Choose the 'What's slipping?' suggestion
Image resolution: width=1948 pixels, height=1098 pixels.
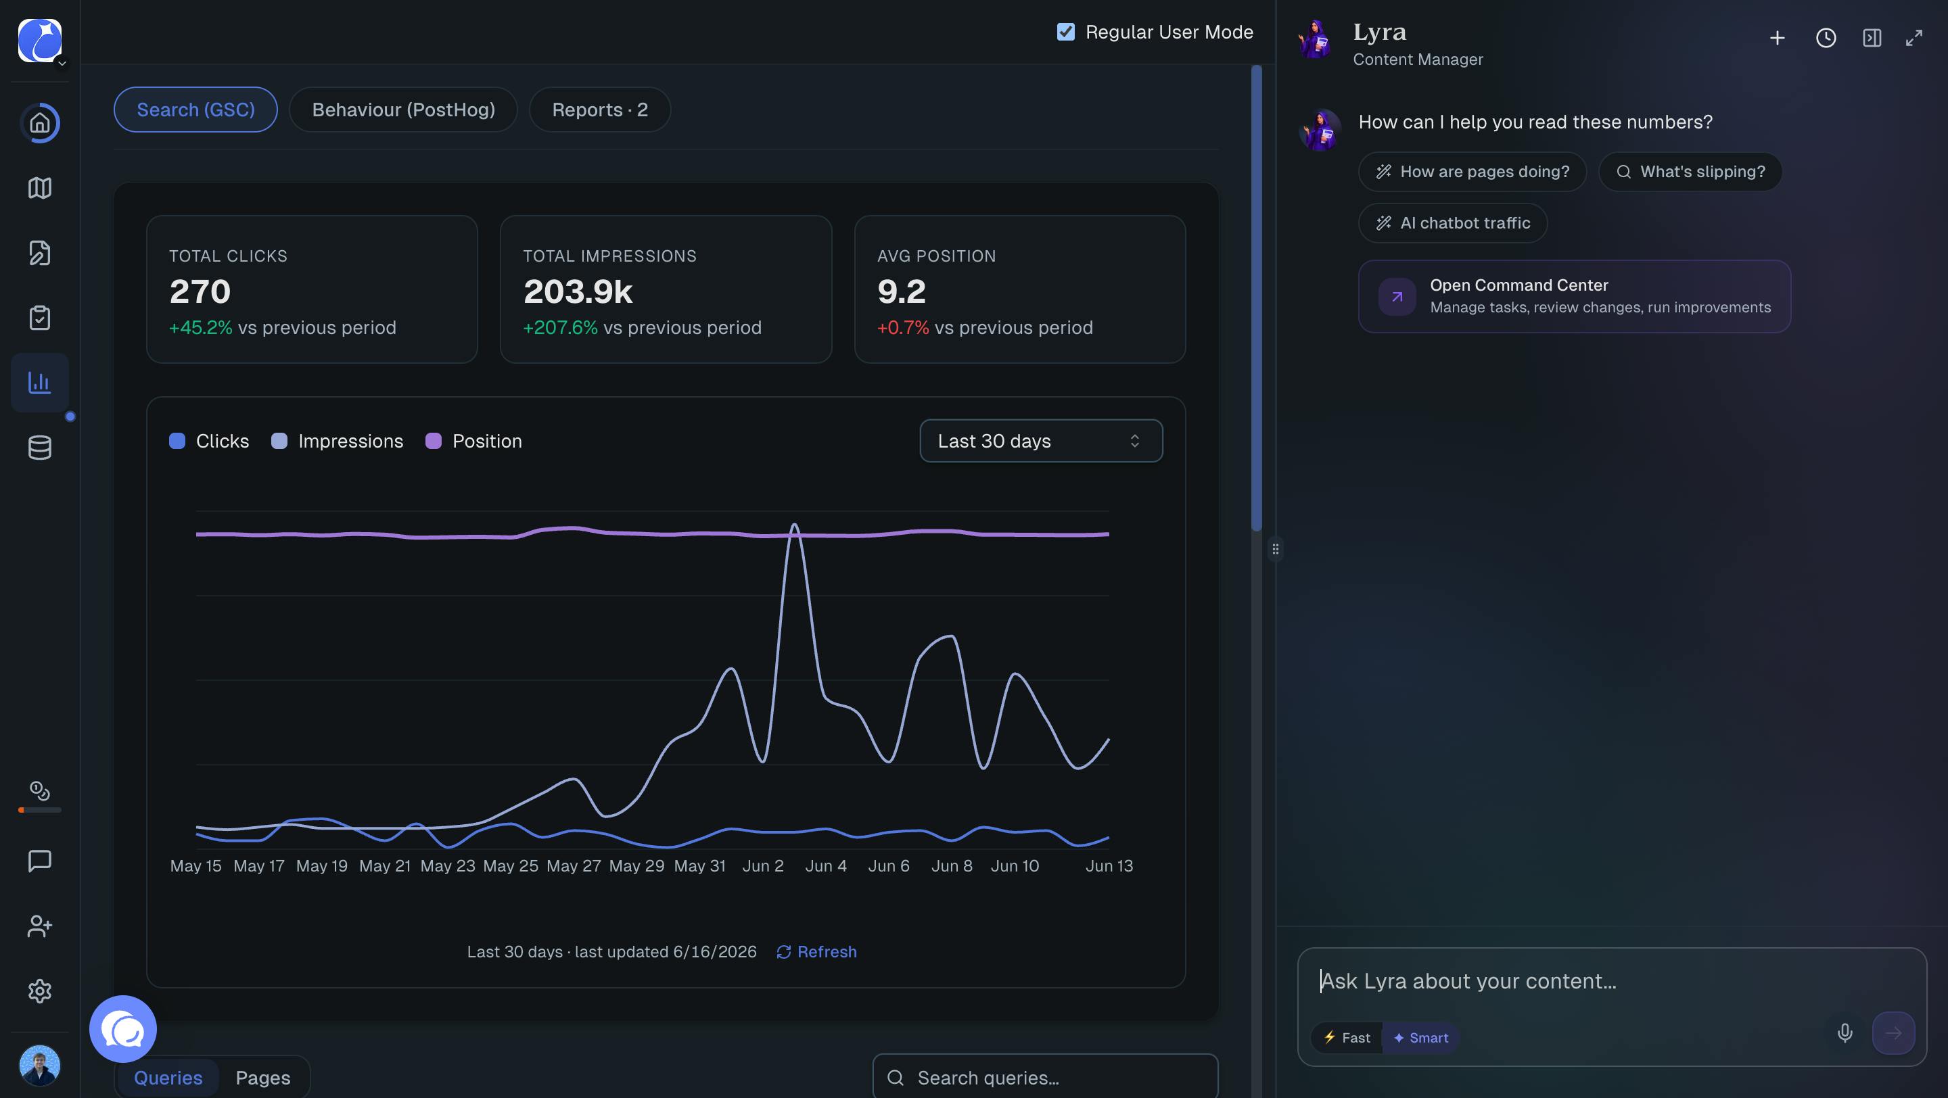pos(1690,172)
